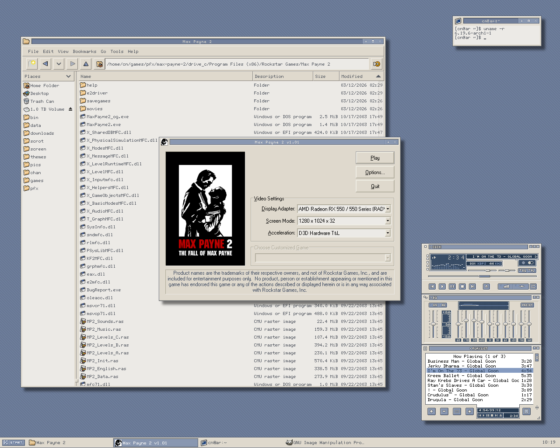Screen dimensions: 560x448
Task: Eject the 1.0 TB Volume
Action: click(x=70, y=109)
